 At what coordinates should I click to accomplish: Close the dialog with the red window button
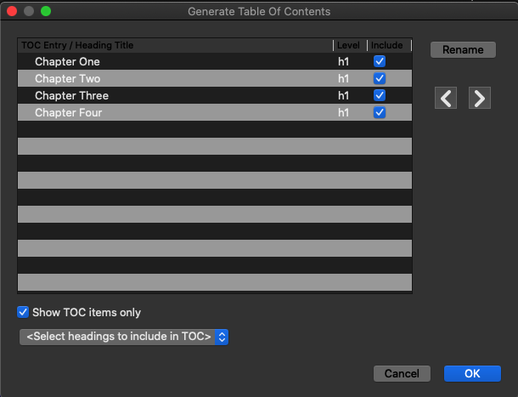click(x=12, y=12)
